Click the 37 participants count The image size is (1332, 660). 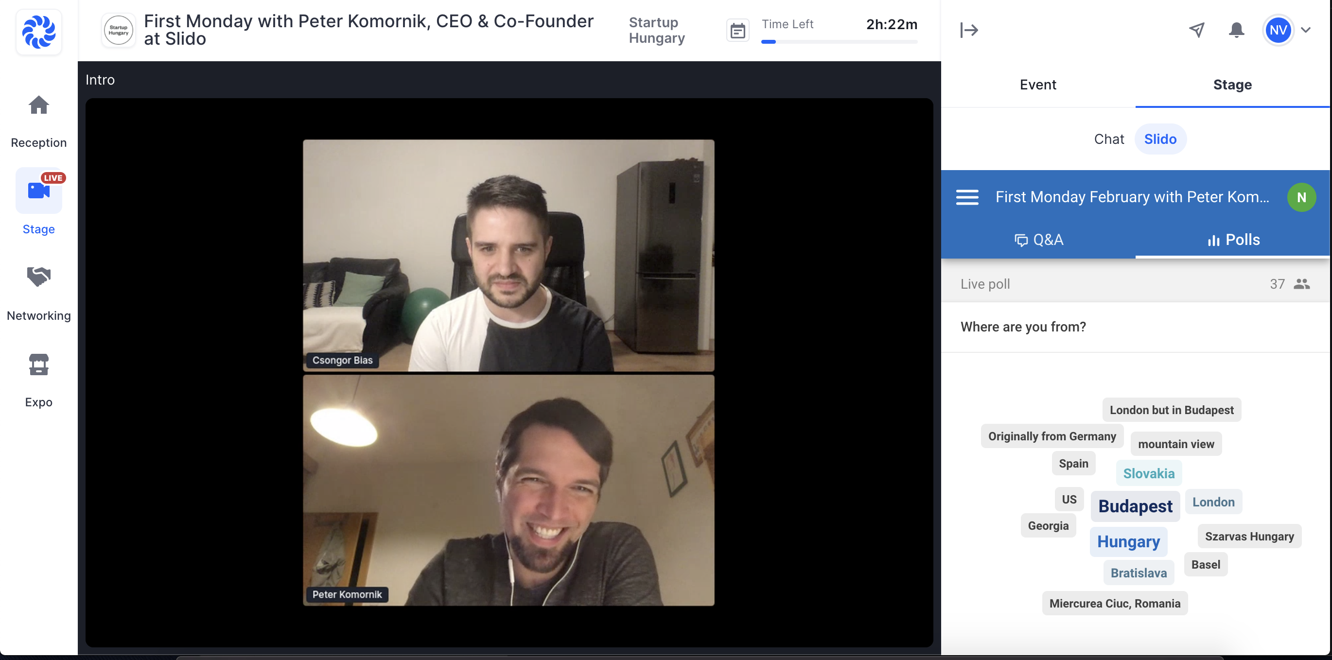click(x=1277, y=284)
